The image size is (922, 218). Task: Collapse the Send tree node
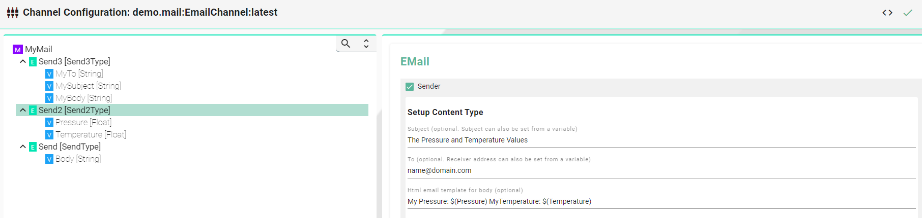pos(23,147)
